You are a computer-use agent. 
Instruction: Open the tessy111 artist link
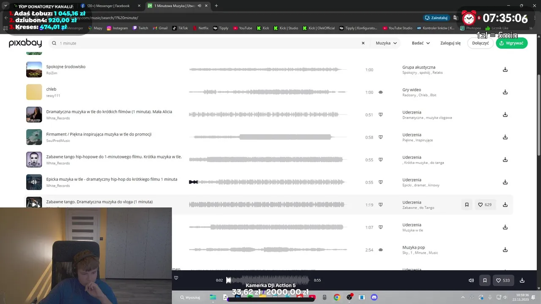tap(53, 95)
